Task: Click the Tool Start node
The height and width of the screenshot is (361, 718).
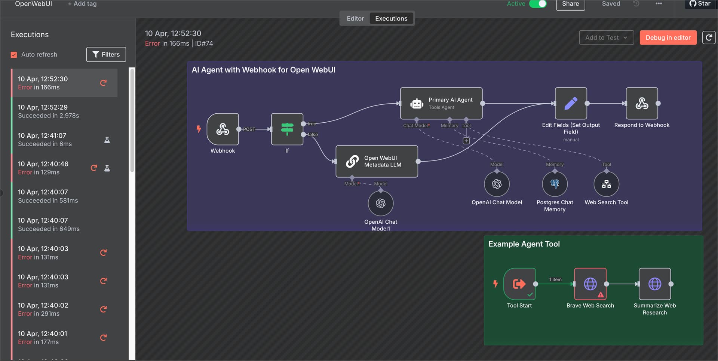Action: pos(519,284)
